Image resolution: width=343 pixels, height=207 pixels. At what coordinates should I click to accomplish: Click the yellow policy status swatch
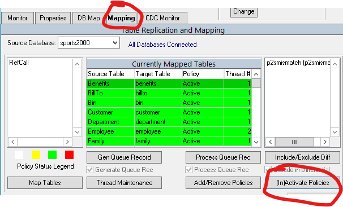point(36,155)
